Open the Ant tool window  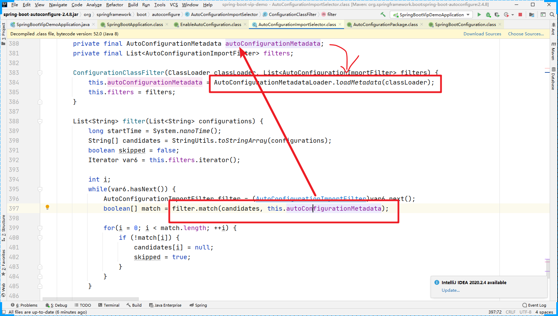tap(553, 29)
